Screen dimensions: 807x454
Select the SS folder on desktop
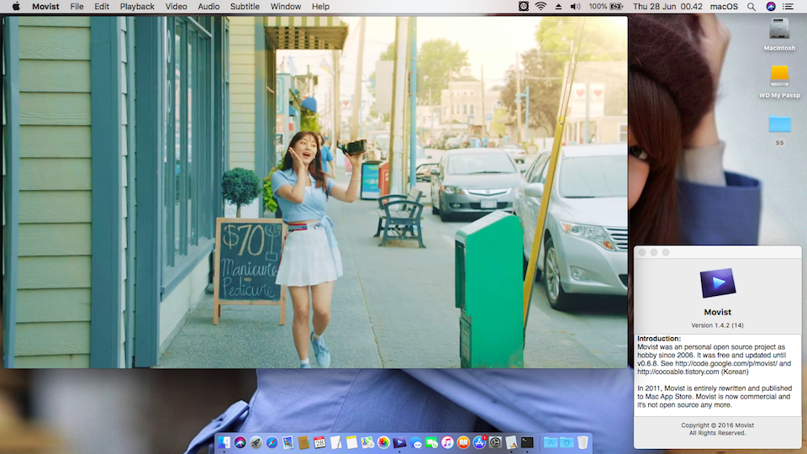coord(779,124)
